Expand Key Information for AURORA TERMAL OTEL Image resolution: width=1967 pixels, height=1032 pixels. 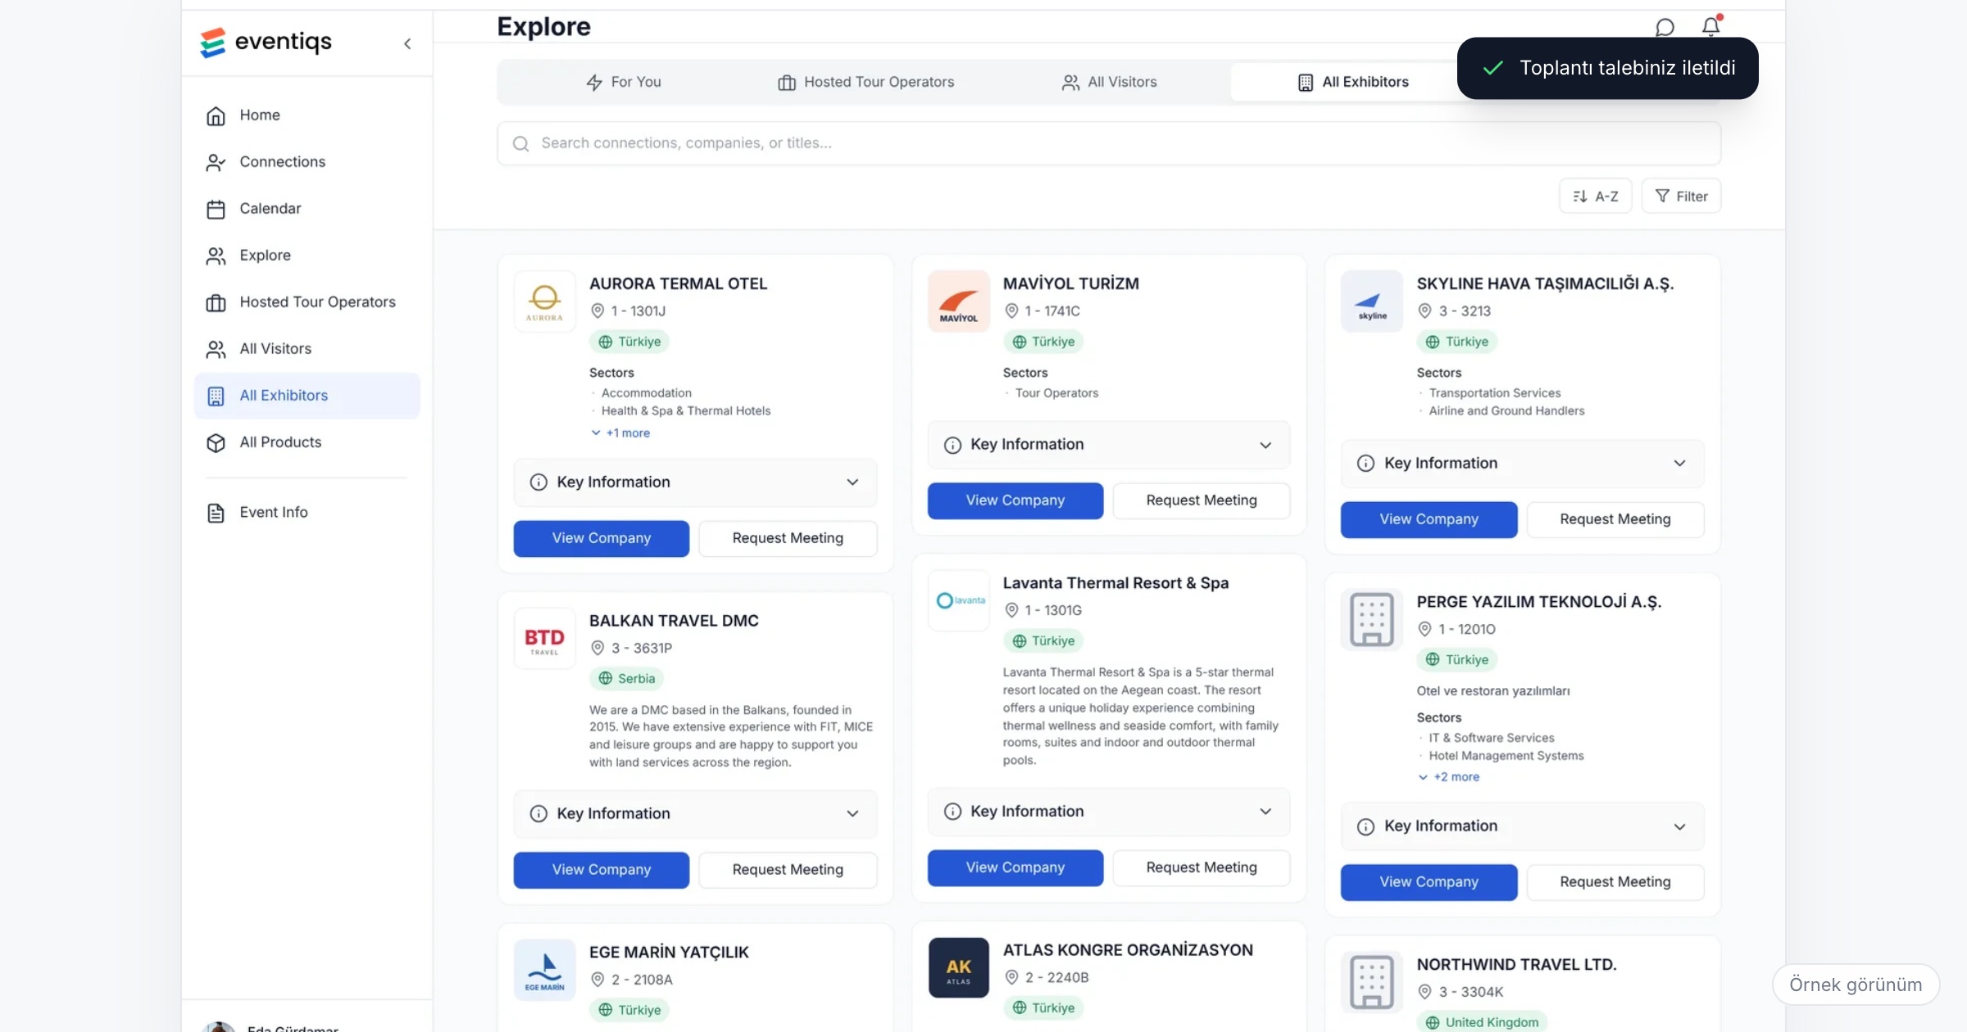(695, 482)
